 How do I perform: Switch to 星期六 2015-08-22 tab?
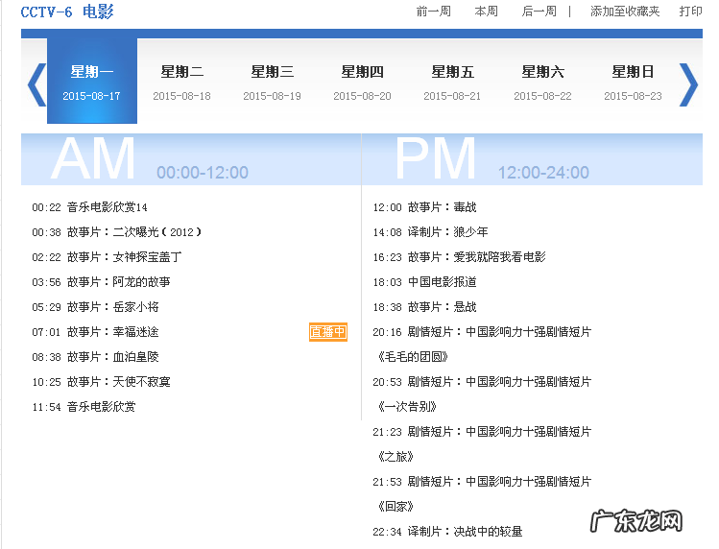(542, 83)
